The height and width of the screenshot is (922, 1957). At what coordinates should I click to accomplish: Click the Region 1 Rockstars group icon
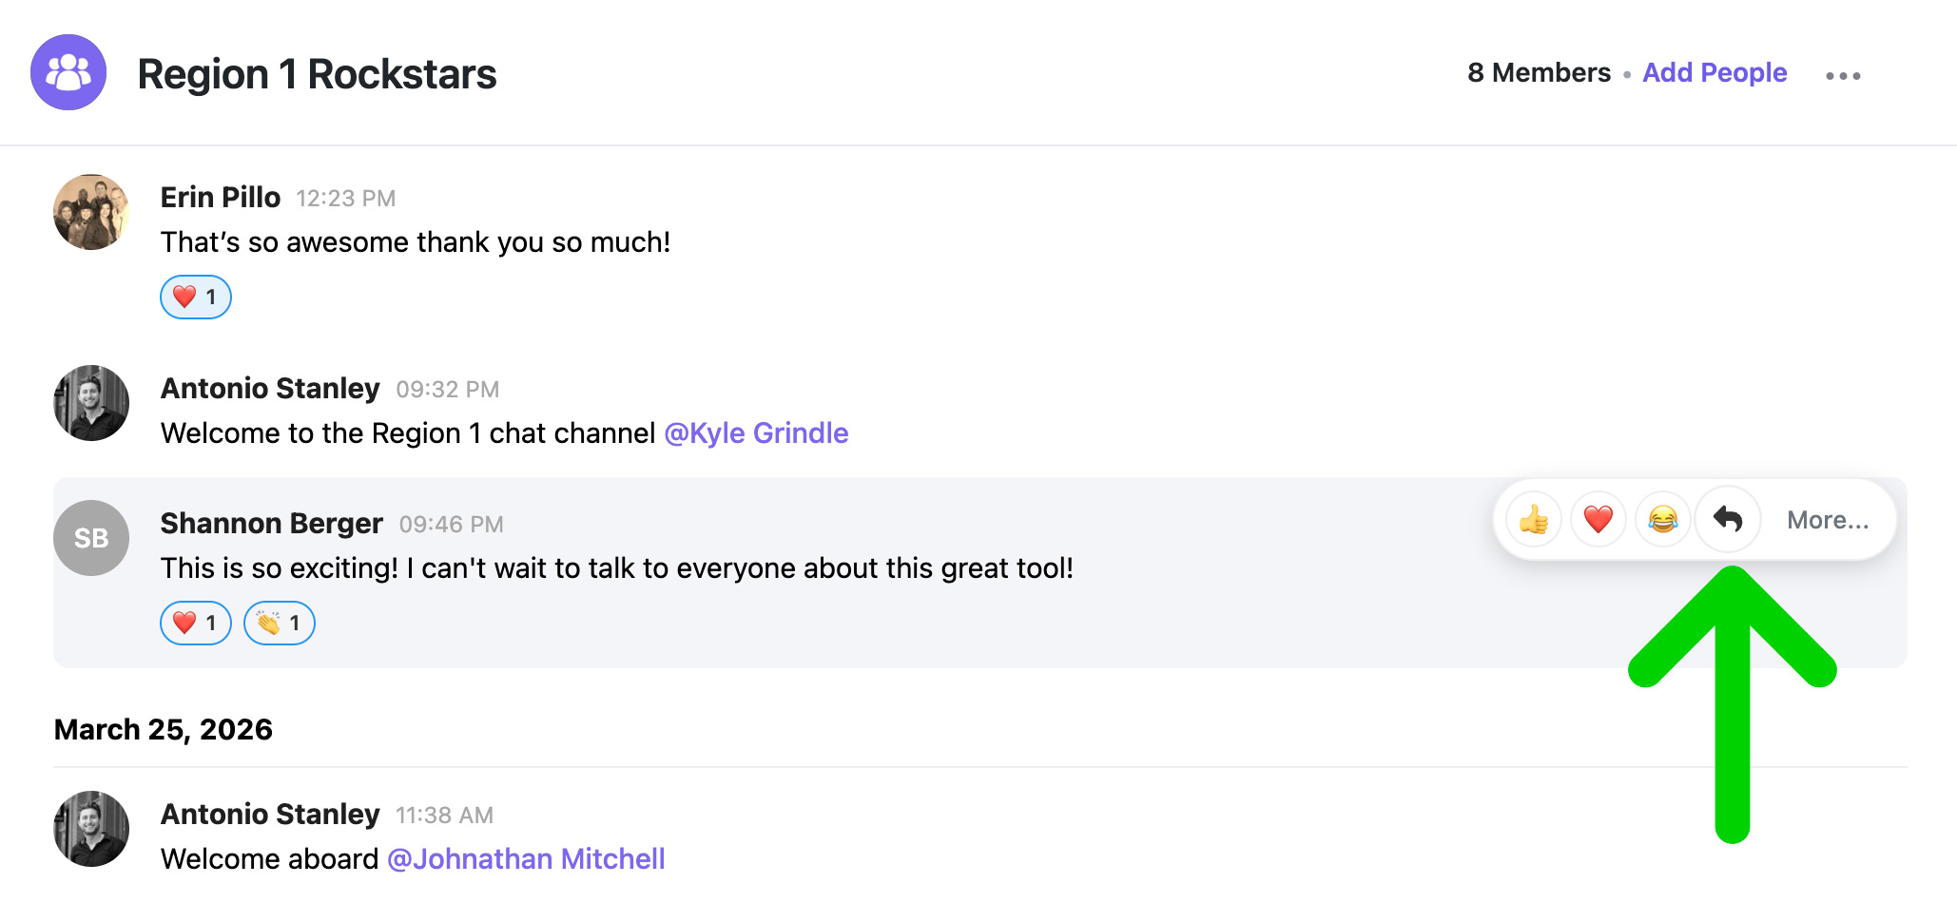(68, 72)
